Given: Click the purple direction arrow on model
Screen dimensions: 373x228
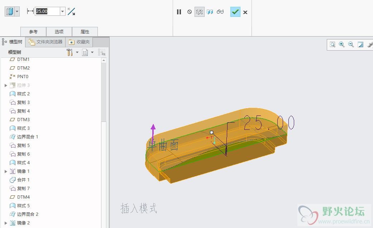Looking at the screenshot, I should pyautogui.click(x=153, y=133).
